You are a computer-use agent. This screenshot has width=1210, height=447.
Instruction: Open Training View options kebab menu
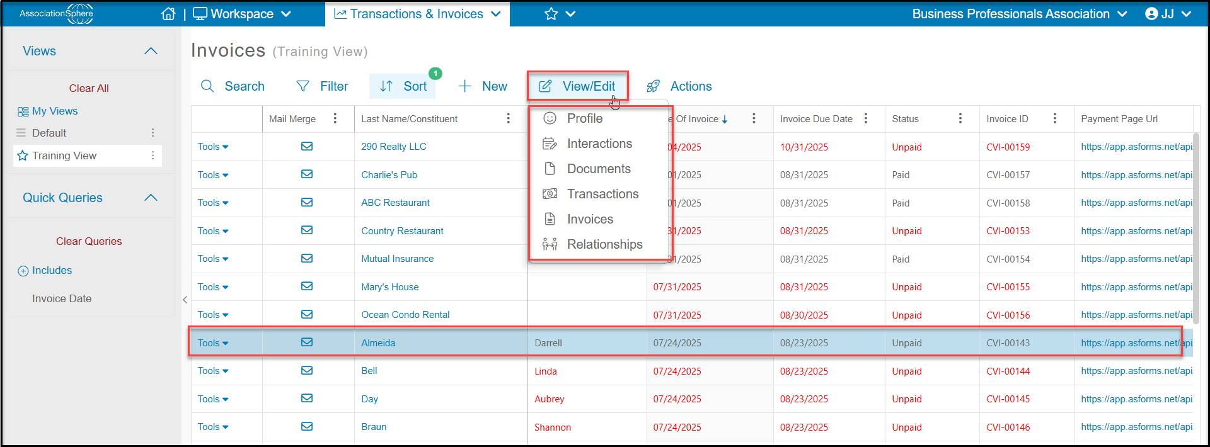coord(153,156)
